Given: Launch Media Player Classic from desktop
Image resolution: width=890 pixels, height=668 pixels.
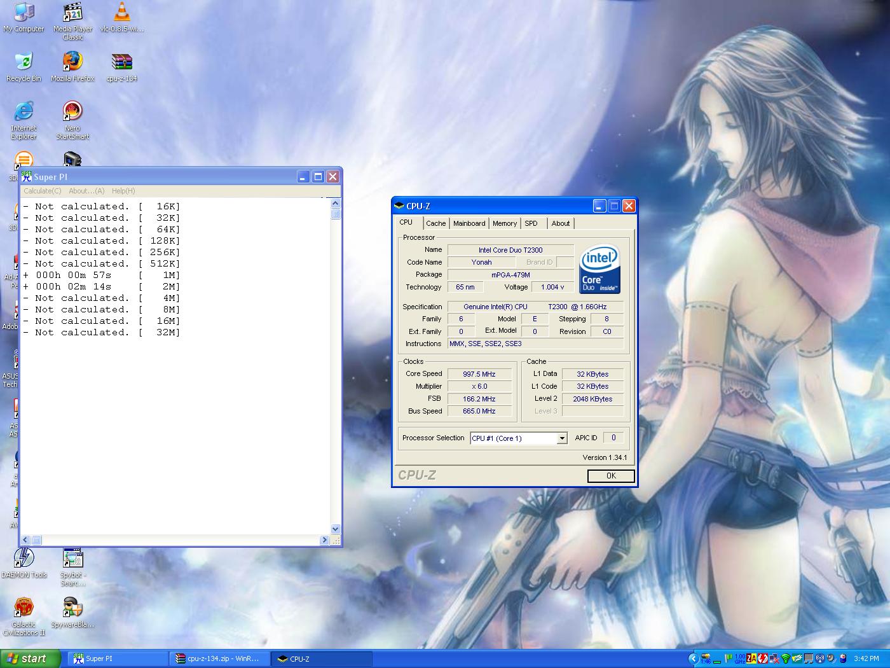Looking at the screenshot, I should [x=73, y=21].
